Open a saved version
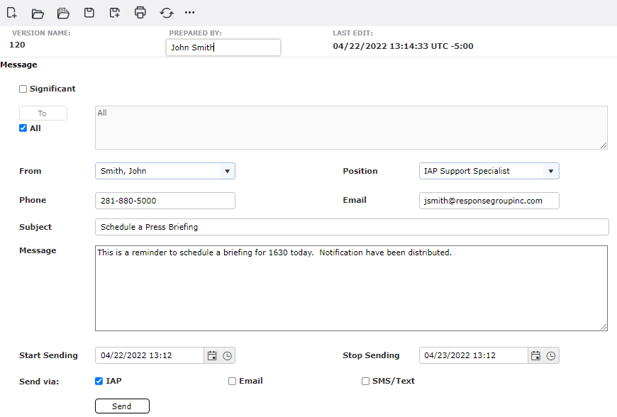617x417 pixels. [x=63, y=13]
